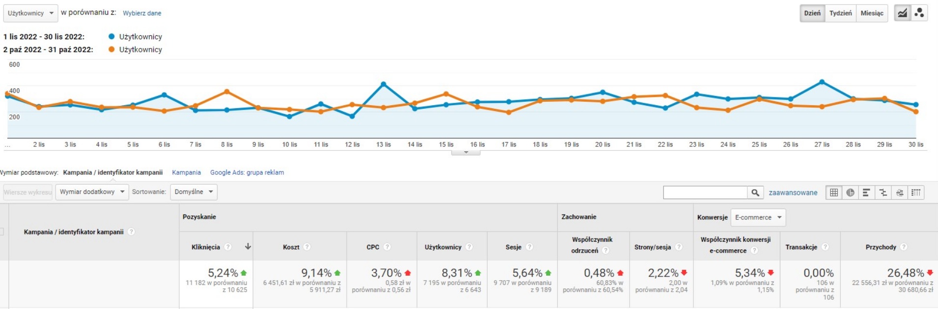Click the 26,48% Przychody value
This screenshot has height=309, width=938.
pyautogui.click(x=906, y=273)
